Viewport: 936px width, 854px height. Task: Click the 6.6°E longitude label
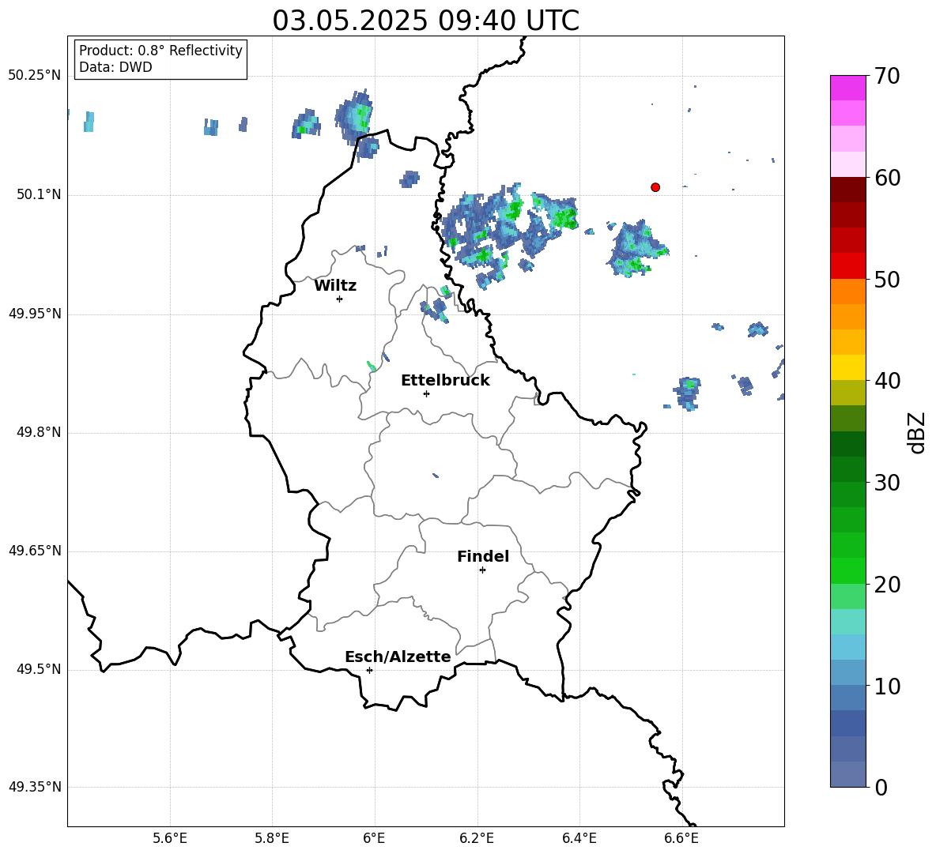pos(681,838)
